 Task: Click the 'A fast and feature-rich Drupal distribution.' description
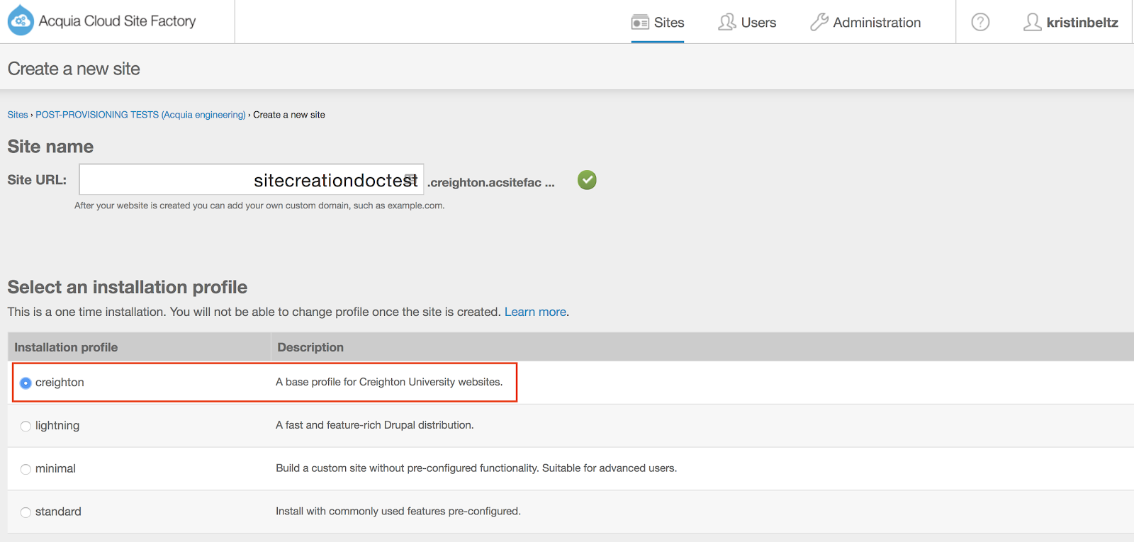coord(375,425)
